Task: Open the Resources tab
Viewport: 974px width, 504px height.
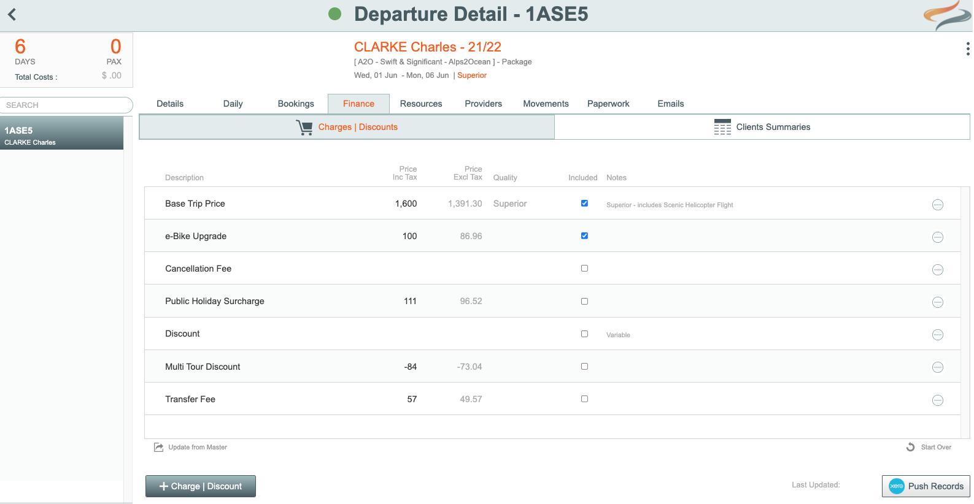Action: 421,104
